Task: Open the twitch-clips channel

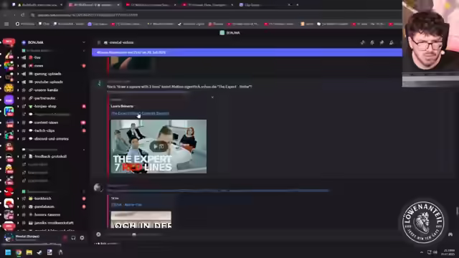Action: click(44, 130)
